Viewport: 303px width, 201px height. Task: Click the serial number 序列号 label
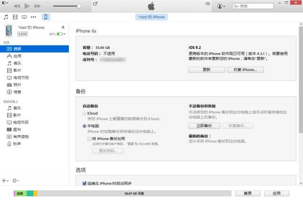coord(89,60)
